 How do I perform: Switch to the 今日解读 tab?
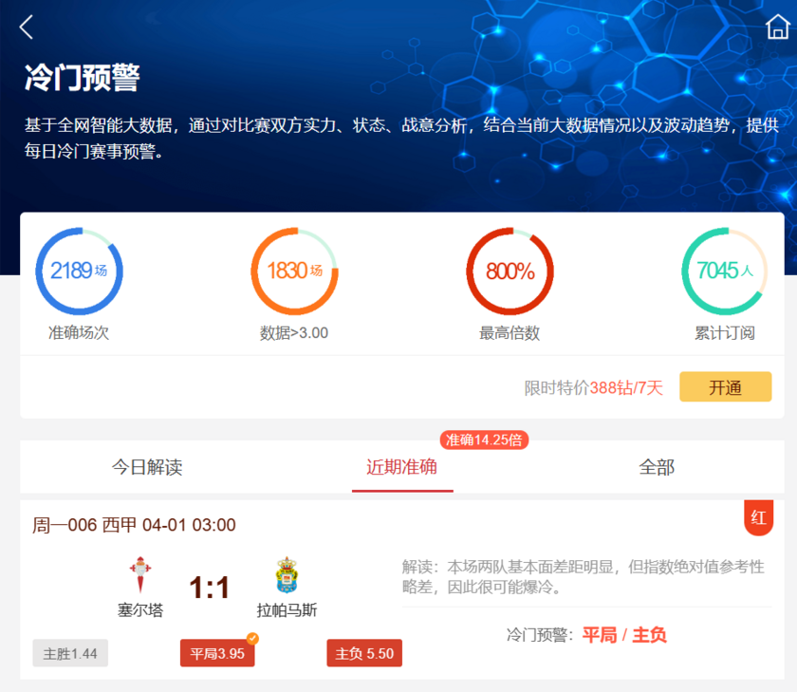(147, 467)
